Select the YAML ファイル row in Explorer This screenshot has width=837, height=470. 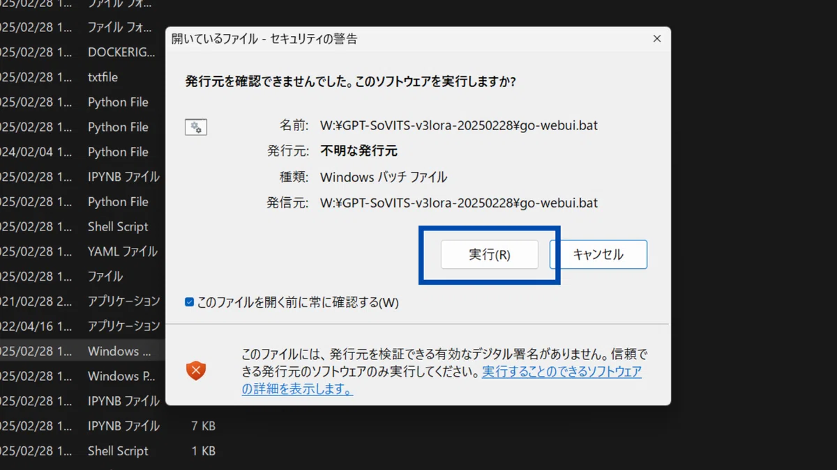pyautogui.click(x=82, y=251)
